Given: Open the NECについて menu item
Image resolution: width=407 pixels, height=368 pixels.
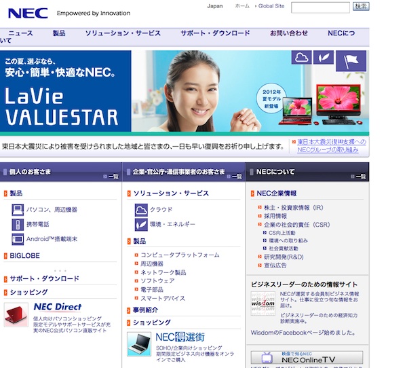Looking at the screenshot, I should 341,33.
